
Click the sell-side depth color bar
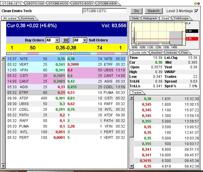[x=100, y=54]
